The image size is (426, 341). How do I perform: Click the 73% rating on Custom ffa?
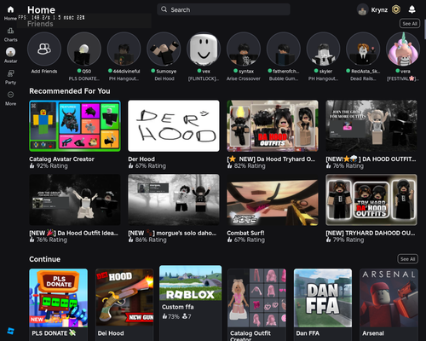pos(170,316)
